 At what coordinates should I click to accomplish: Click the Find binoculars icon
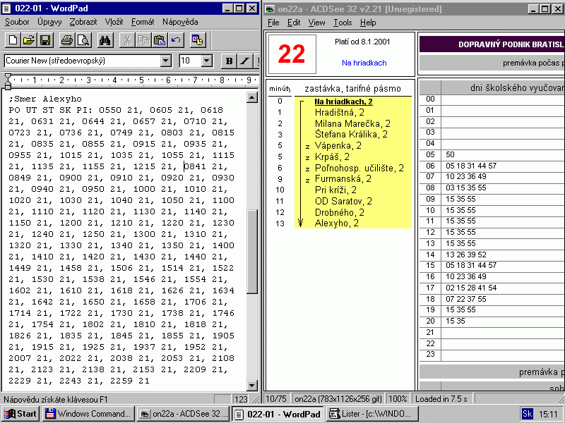pos(105,40)
